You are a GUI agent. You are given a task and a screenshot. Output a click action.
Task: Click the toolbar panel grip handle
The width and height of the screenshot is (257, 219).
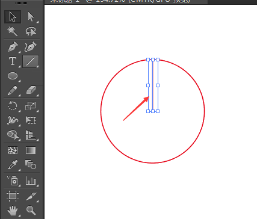tap(22, 3)
